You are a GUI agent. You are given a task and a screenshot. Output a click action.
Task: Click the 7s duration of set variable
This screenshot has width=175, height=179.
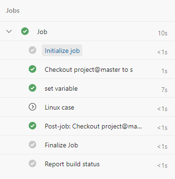tap(164, 90)
